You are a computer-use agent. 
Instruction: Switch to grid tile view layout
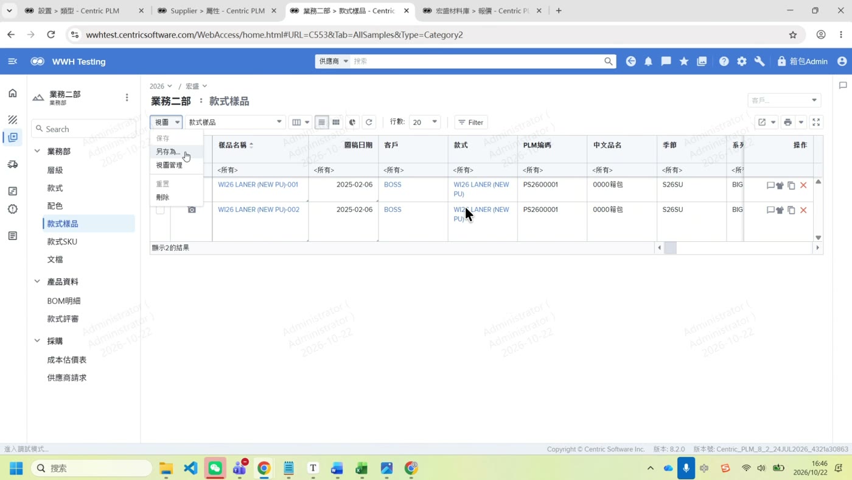coord(336,122)
